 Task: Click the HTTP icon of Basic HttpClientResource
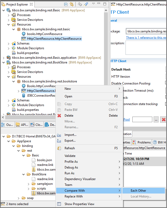pos(24,38)
